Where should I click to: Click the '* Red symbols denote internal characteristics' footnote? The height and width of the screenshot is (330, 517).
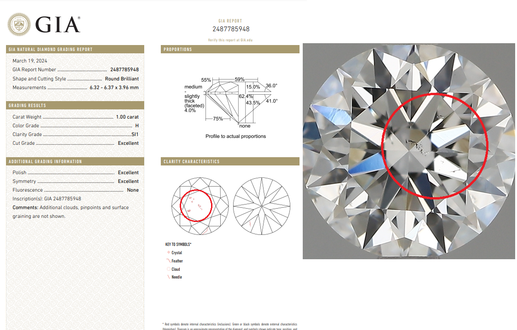pos(230,326)
